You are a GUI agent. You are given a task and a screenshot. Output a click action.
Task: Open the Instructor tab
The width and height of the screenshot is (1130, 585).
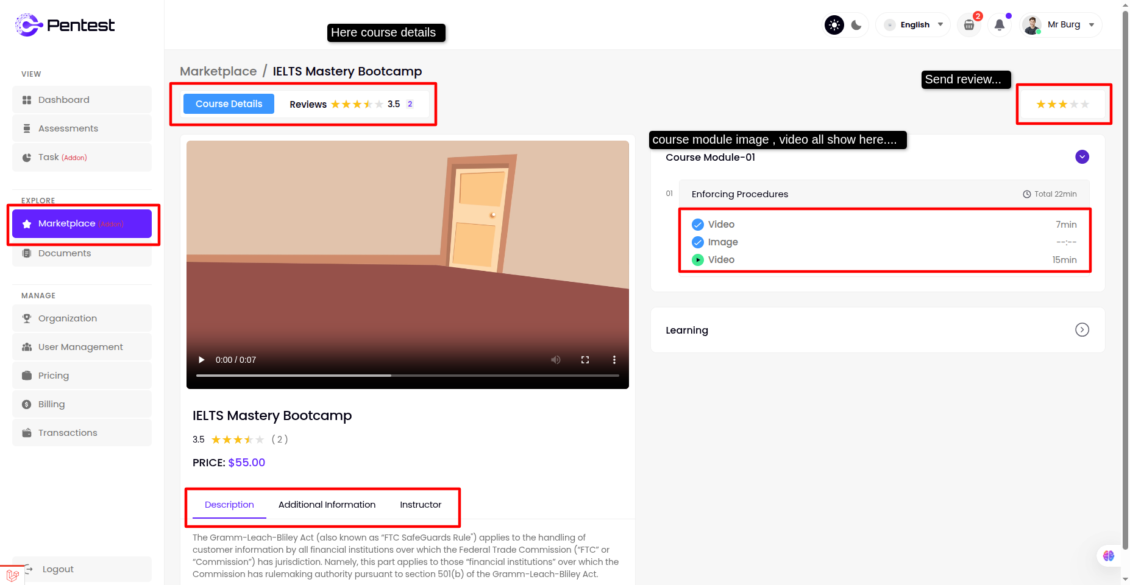tap(421, 505)
